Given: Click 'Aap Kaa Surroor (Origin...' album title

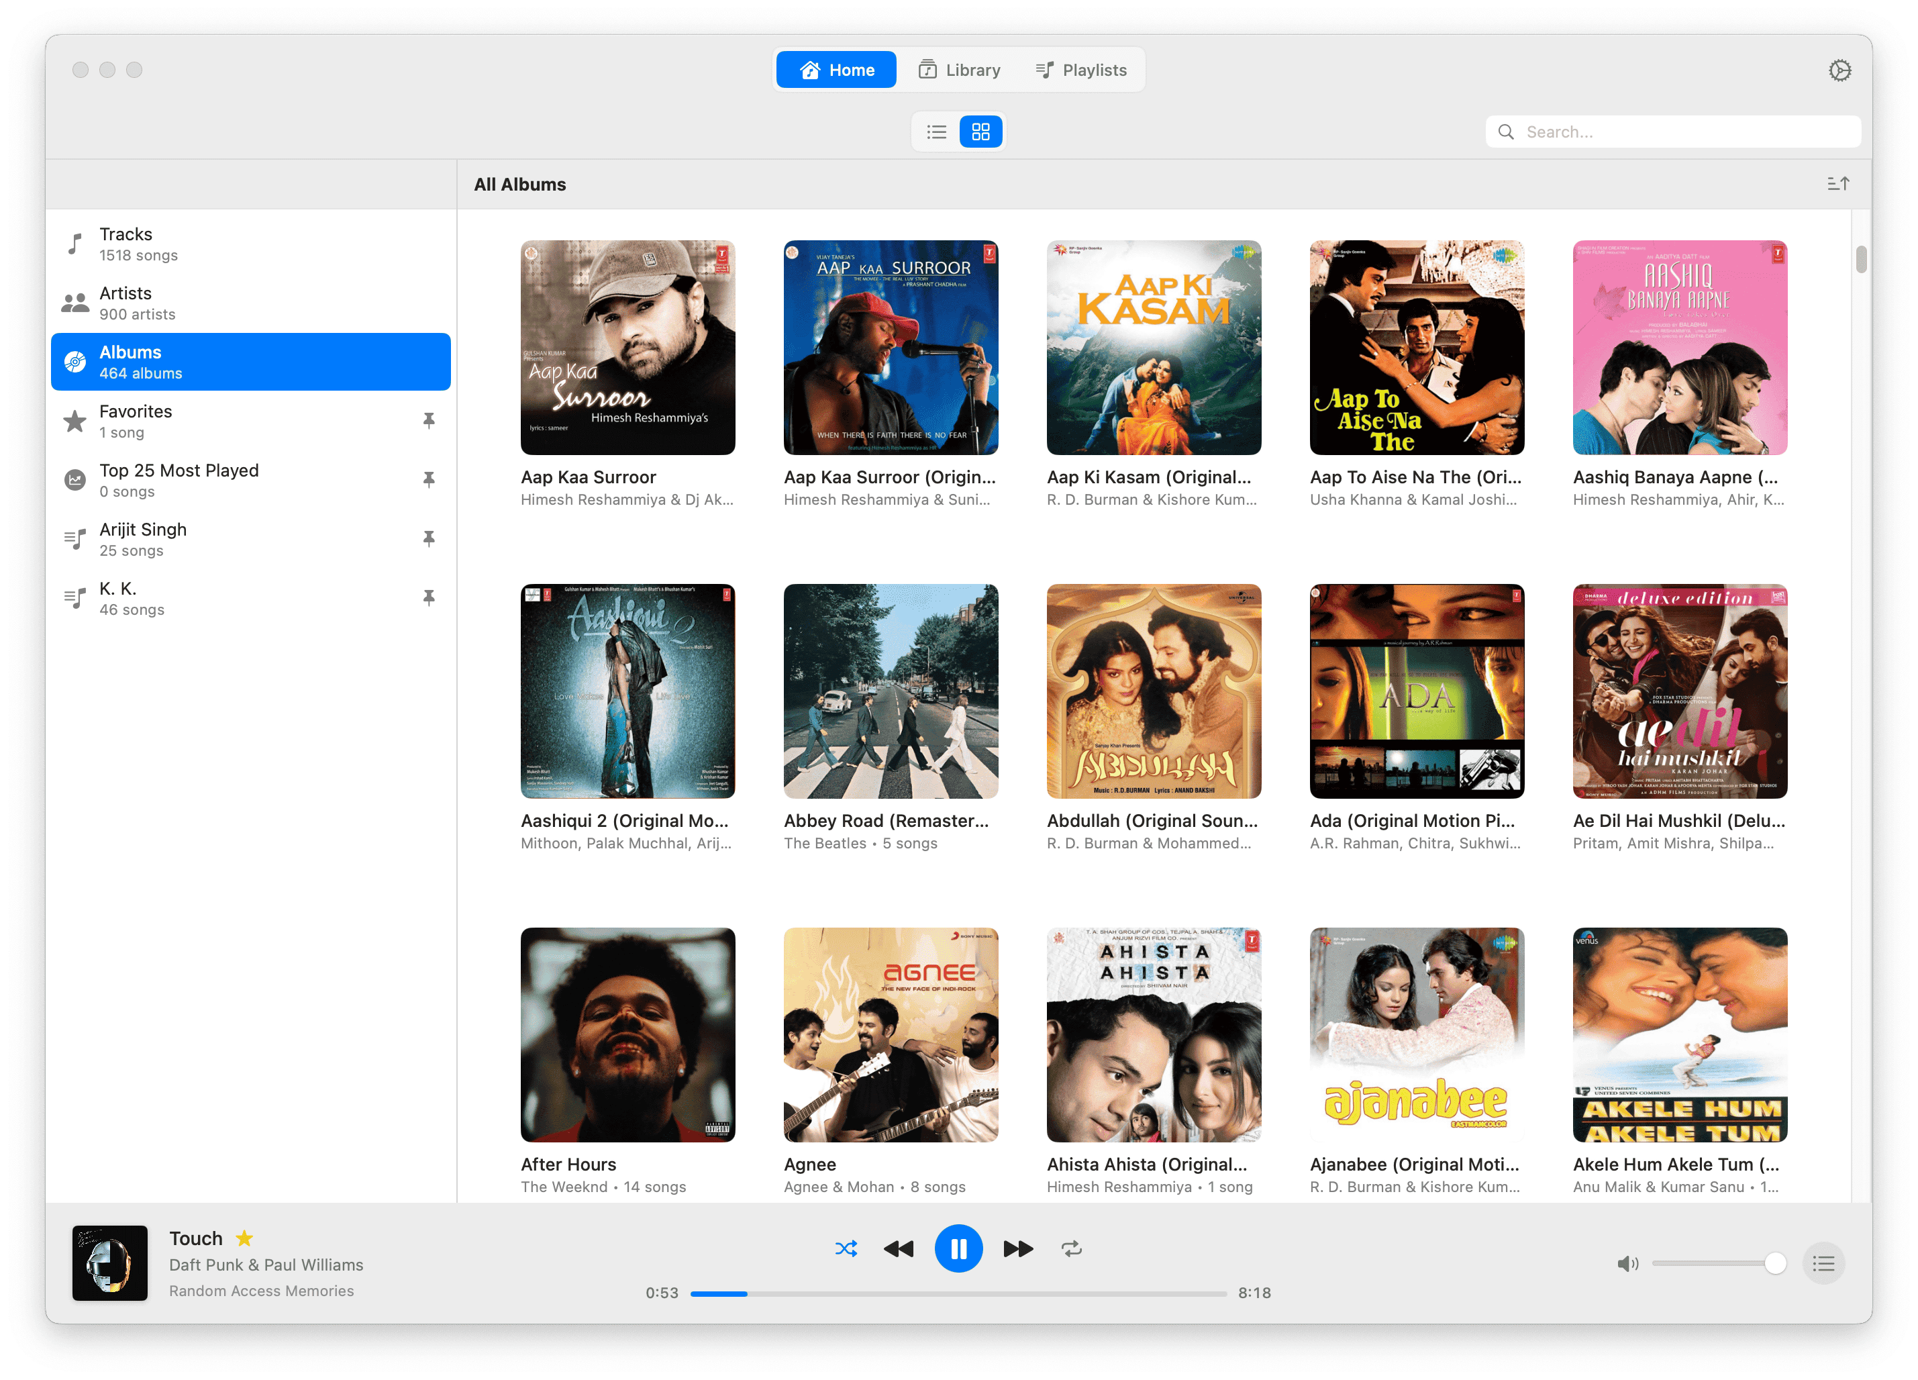Looking at the screenshot, I should (890, 477).
